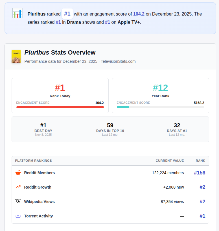The height and width of the screenshot is (231, 219).
Task: Click the Performance data subtitle with TelevisionStats.com
Action: (80, 61)
